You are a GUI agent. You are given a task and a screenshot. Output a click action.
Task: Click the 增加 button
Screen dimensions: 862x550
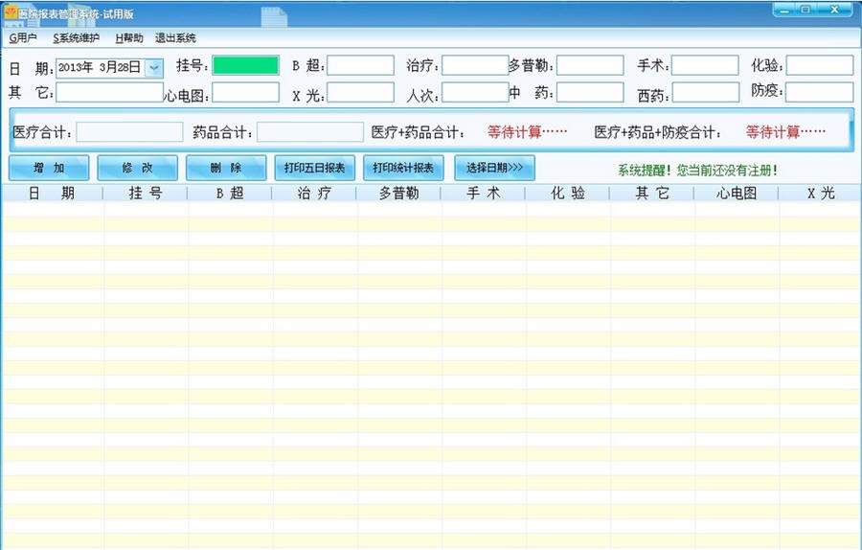coord(49,168)
